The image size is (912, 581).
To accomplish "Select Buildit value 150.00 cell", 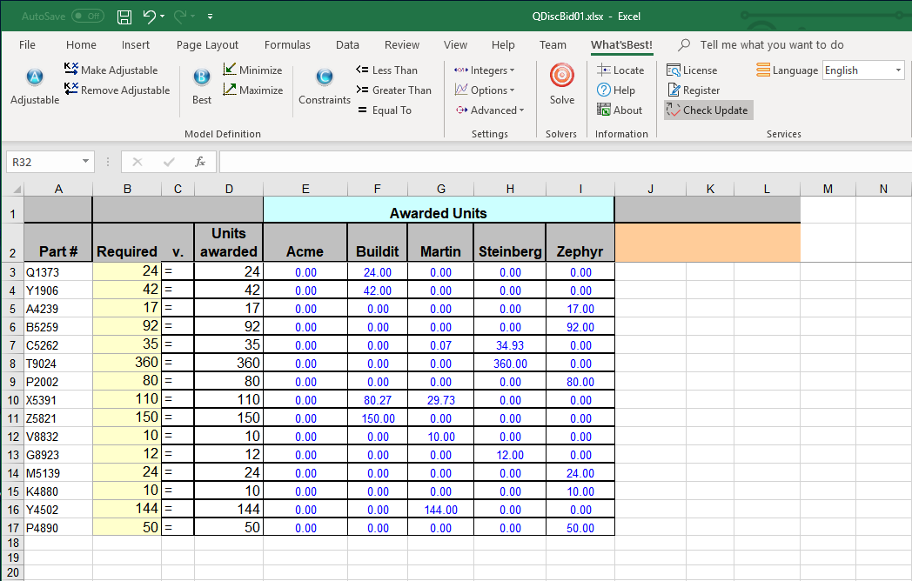I will pyautogui.click(x=377, y=418).
